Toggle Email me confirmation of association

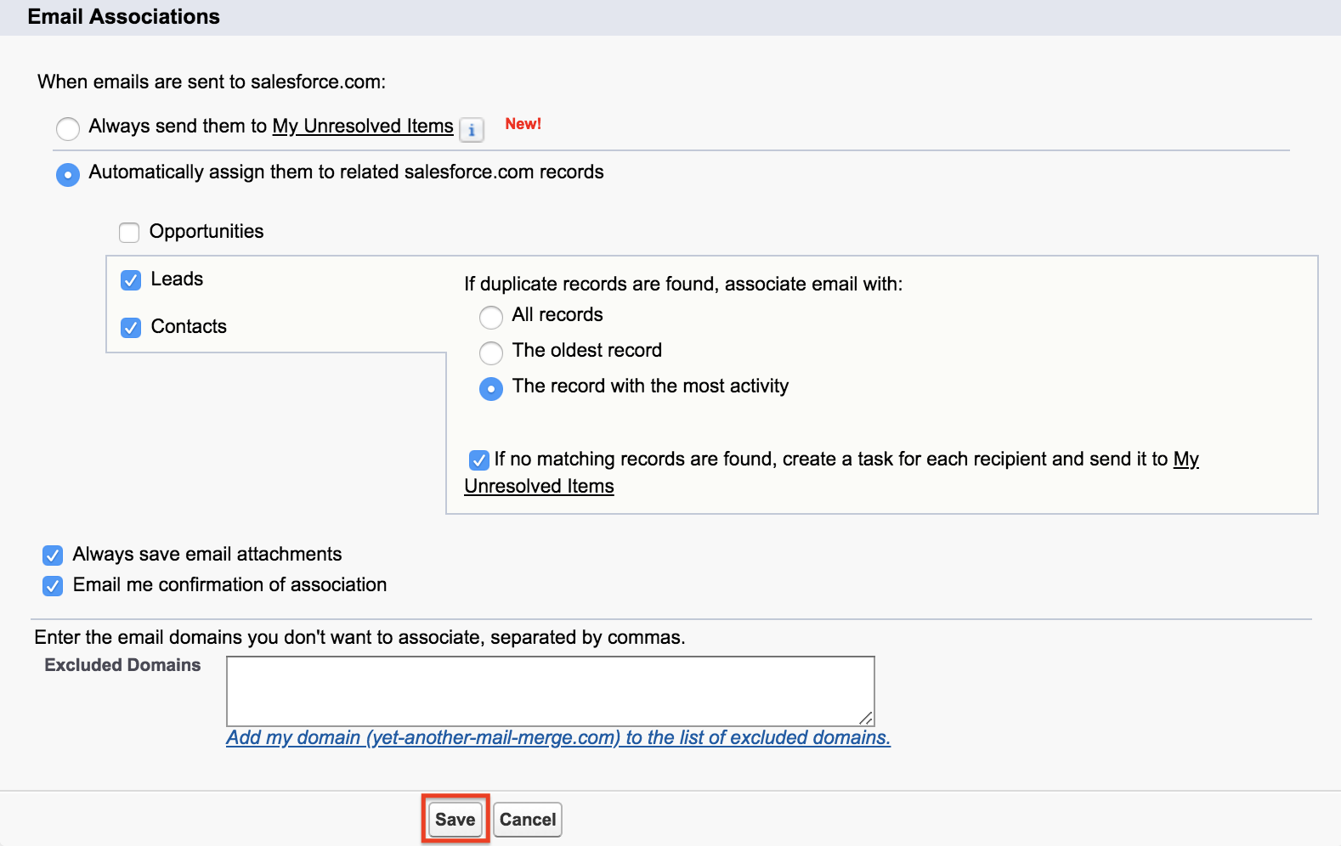53,586
